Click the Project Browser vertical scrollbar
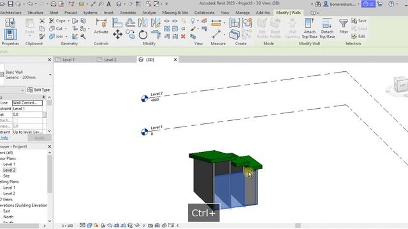This screenshot has height=229, width=408. click(50, 174)
